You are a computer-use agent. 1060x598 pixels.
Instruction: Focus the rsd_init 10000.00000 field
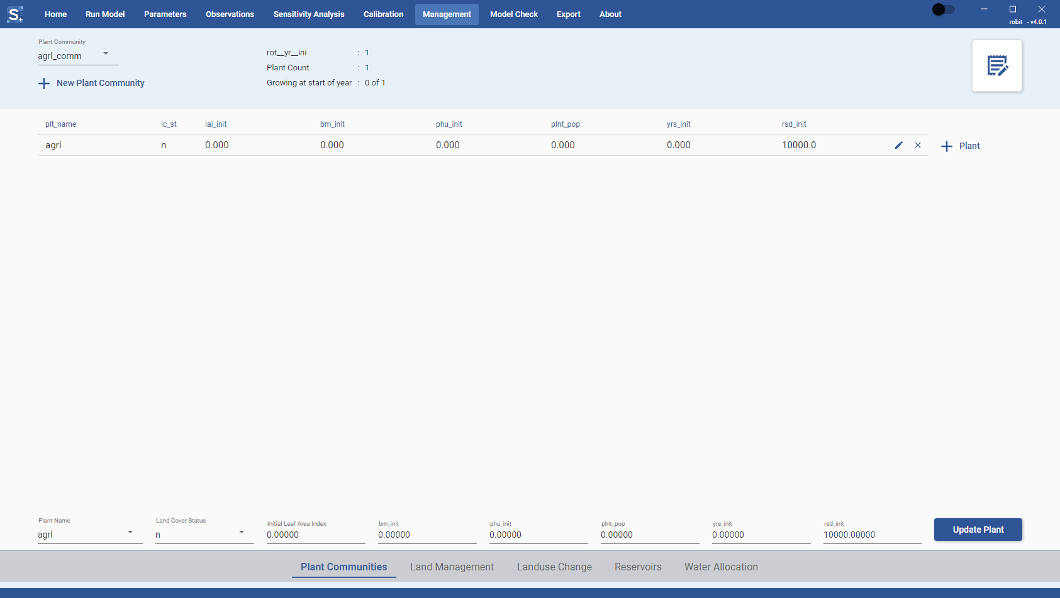coord(873,535)
